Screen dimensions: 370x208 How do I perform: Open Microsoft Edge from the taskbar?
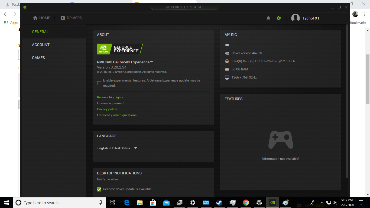click(126, 203)
